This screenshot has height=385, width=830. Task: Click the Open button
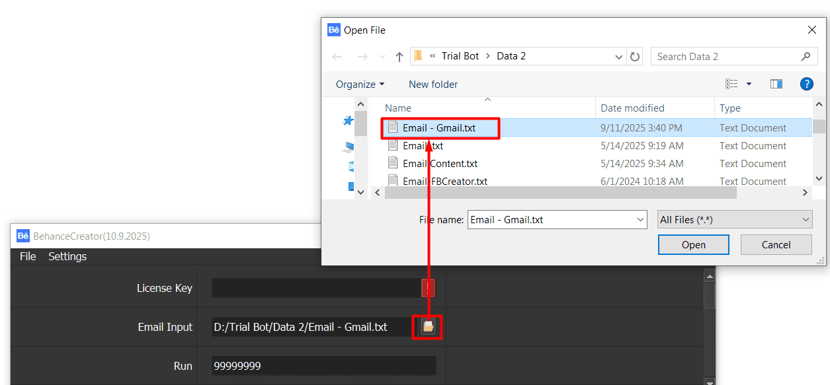(x=693, y=245)
